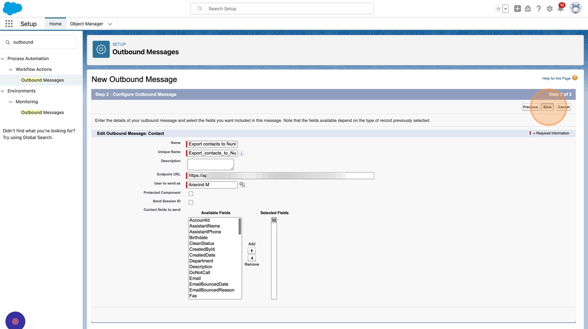Open Outbound Messages under Workflow Actions
The width and height of the screenshot is (588, 329).
(x=43, y=80)
